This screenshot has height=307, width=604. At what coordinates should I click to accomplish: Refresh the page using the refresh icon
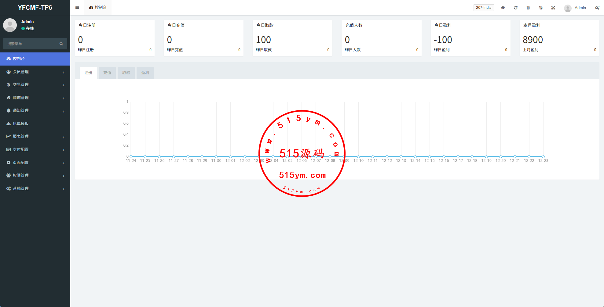coord(515,8)
